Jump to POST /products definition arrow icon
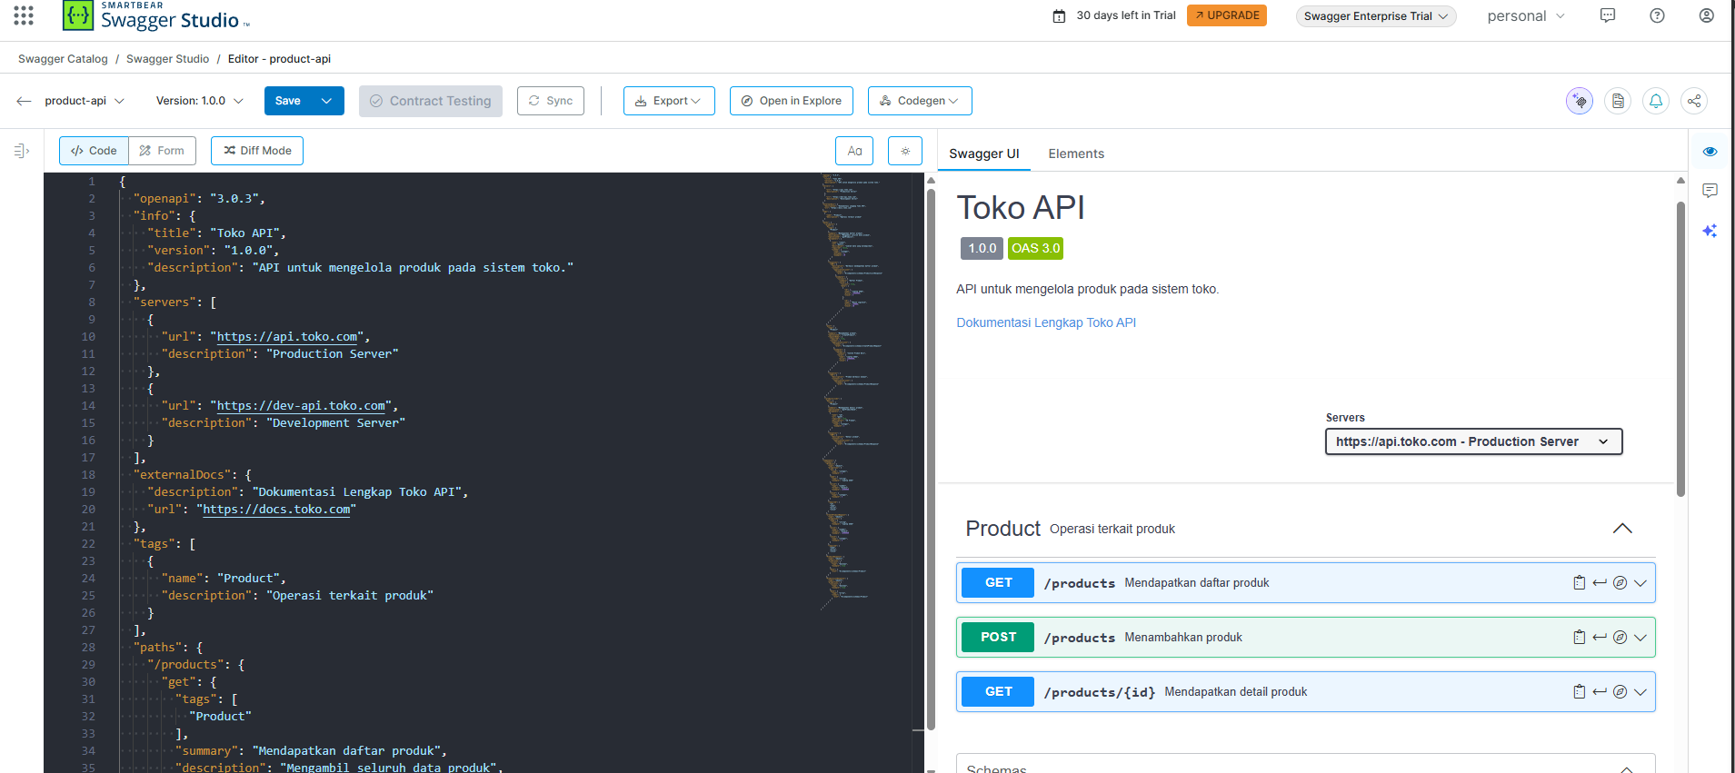1735x773 pixels. 1600,638
